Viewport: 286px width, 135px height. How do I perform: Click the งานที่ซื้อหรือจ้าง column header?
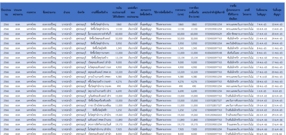(x=99, y=12)
